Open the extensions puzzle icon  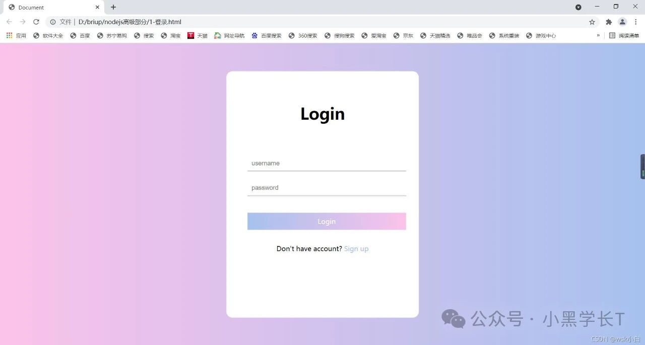tap(609, 22)
